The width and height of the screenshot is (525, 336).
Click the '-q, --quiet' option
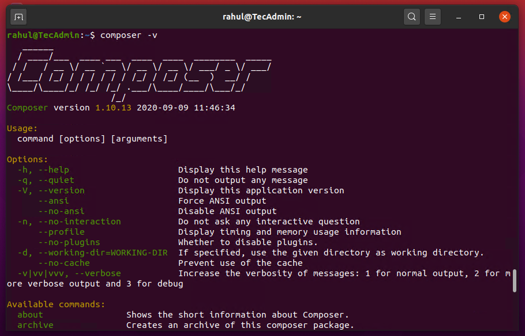coord(46,180)
